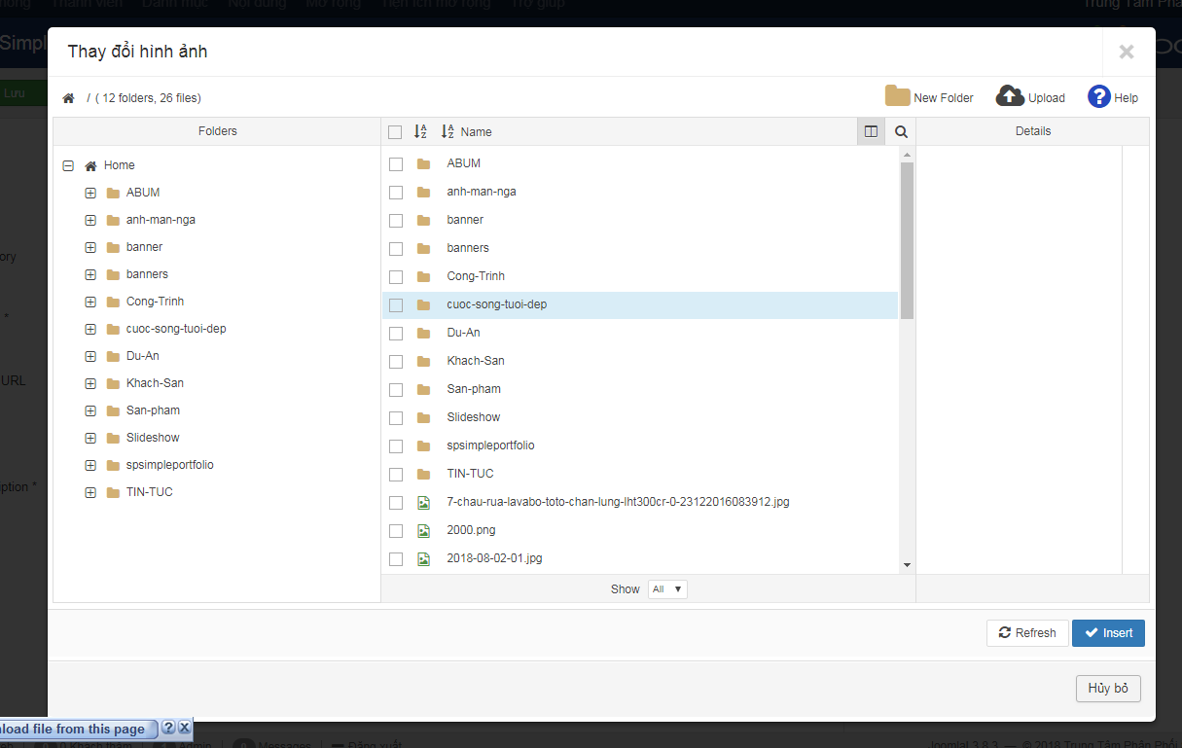Close the download file from this page bar
The image size is (1182, 748).
(x=184, y=728)
